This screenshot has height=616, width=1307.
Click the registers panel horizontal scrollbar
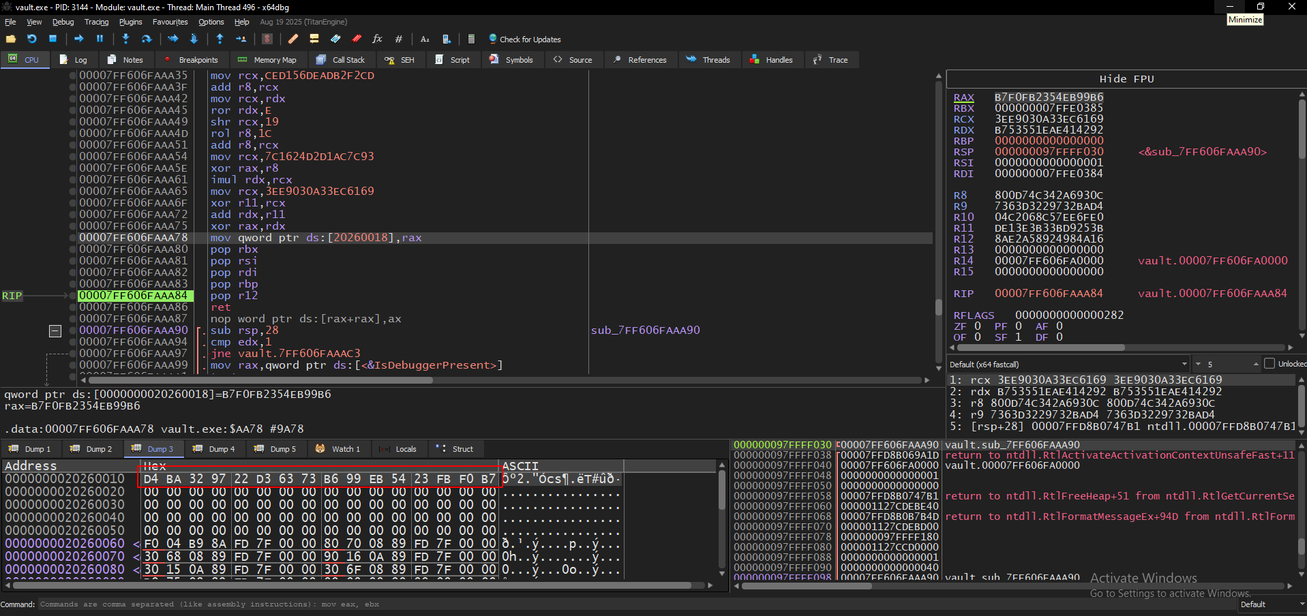[1122, 348]
